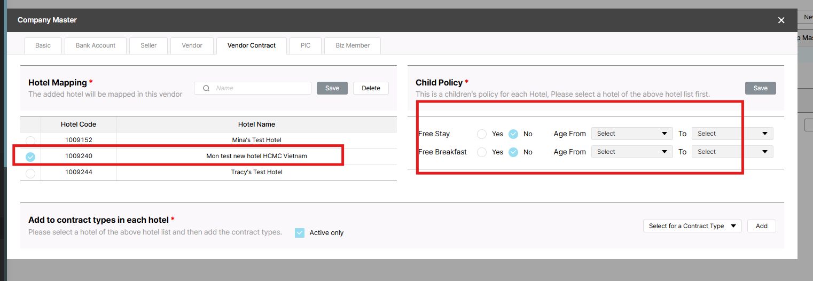Click the search magnifier icon in Hotel Mapping

pyautogui.click(x=206, y=88)
